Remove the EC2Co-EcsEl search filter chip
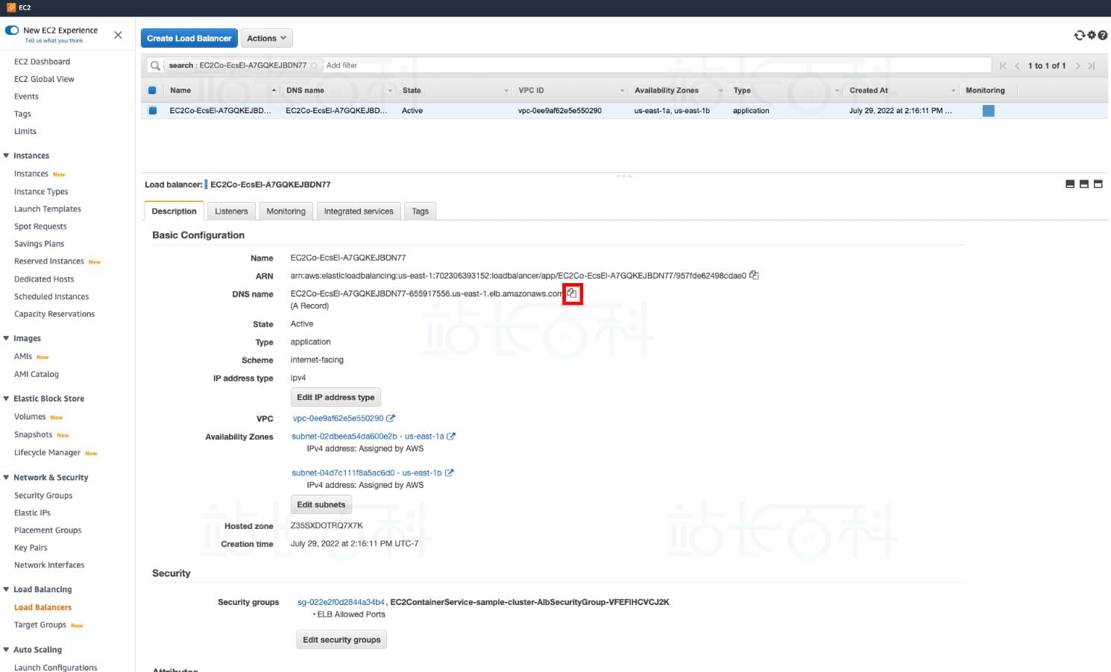 coord(314,66)
